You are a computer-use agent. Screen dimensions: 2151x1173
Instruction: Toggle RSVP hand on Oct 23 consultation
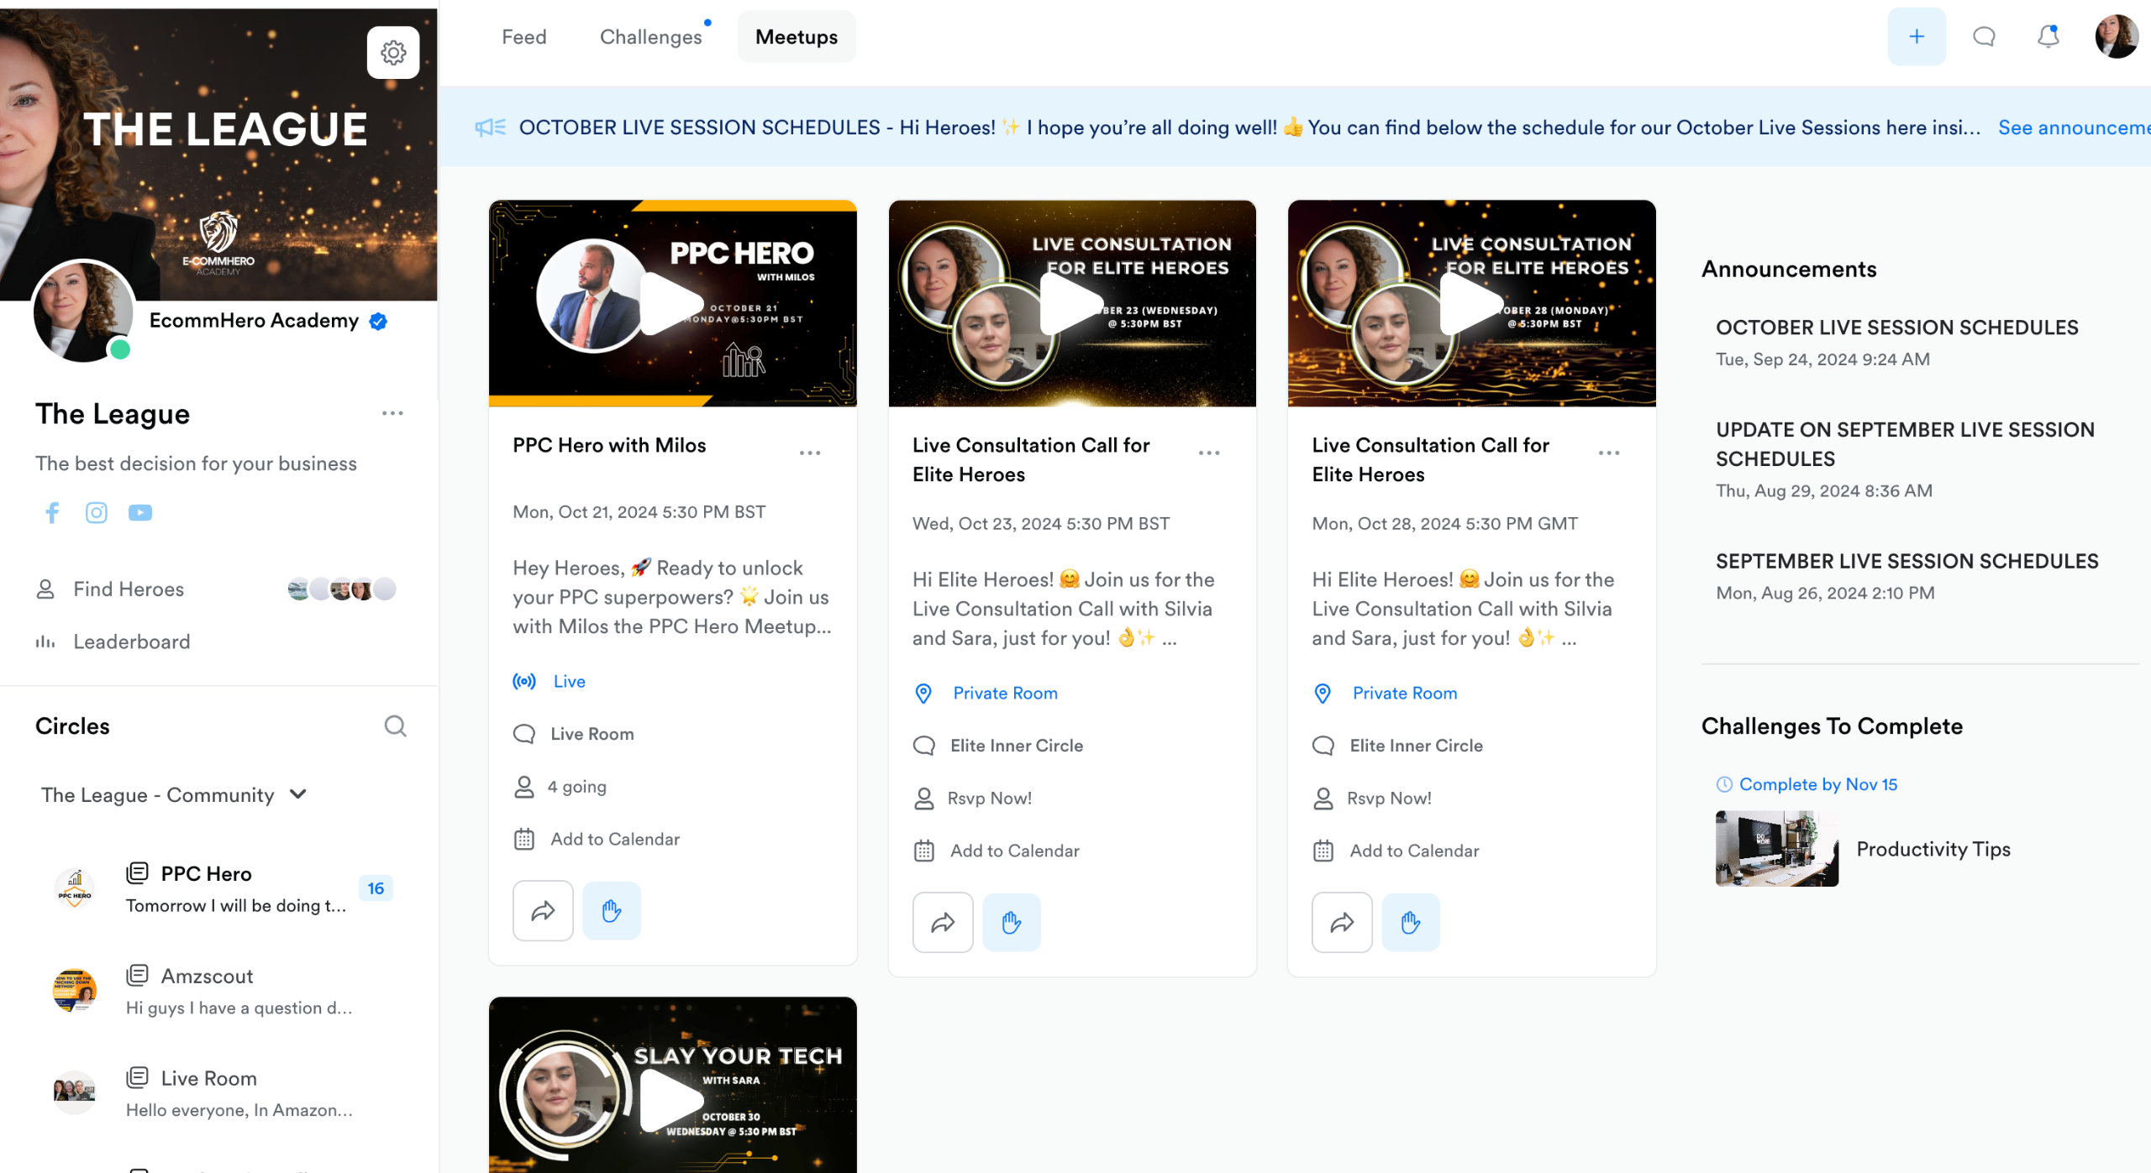coord(1011,922)
